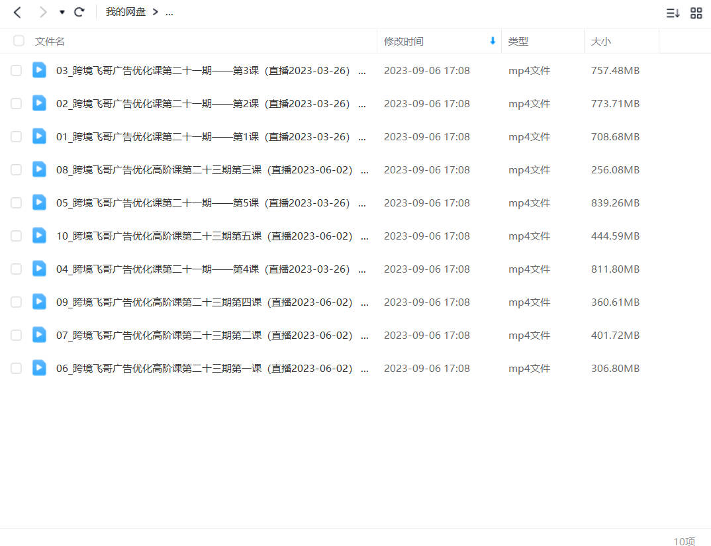
Task: Check the box for file 10 第五课
Action: click(16, 236)
